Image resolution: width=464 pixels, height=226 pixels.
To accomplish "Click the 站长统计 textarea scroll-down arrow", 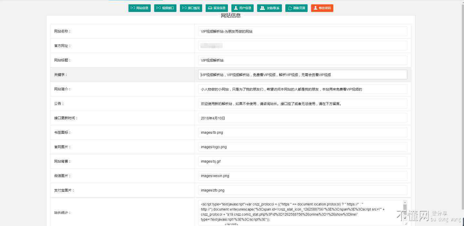I will coord(405,218).
